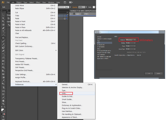Select the Symbol Sprayer tool
167x120 pixels.
pos(3,87)
